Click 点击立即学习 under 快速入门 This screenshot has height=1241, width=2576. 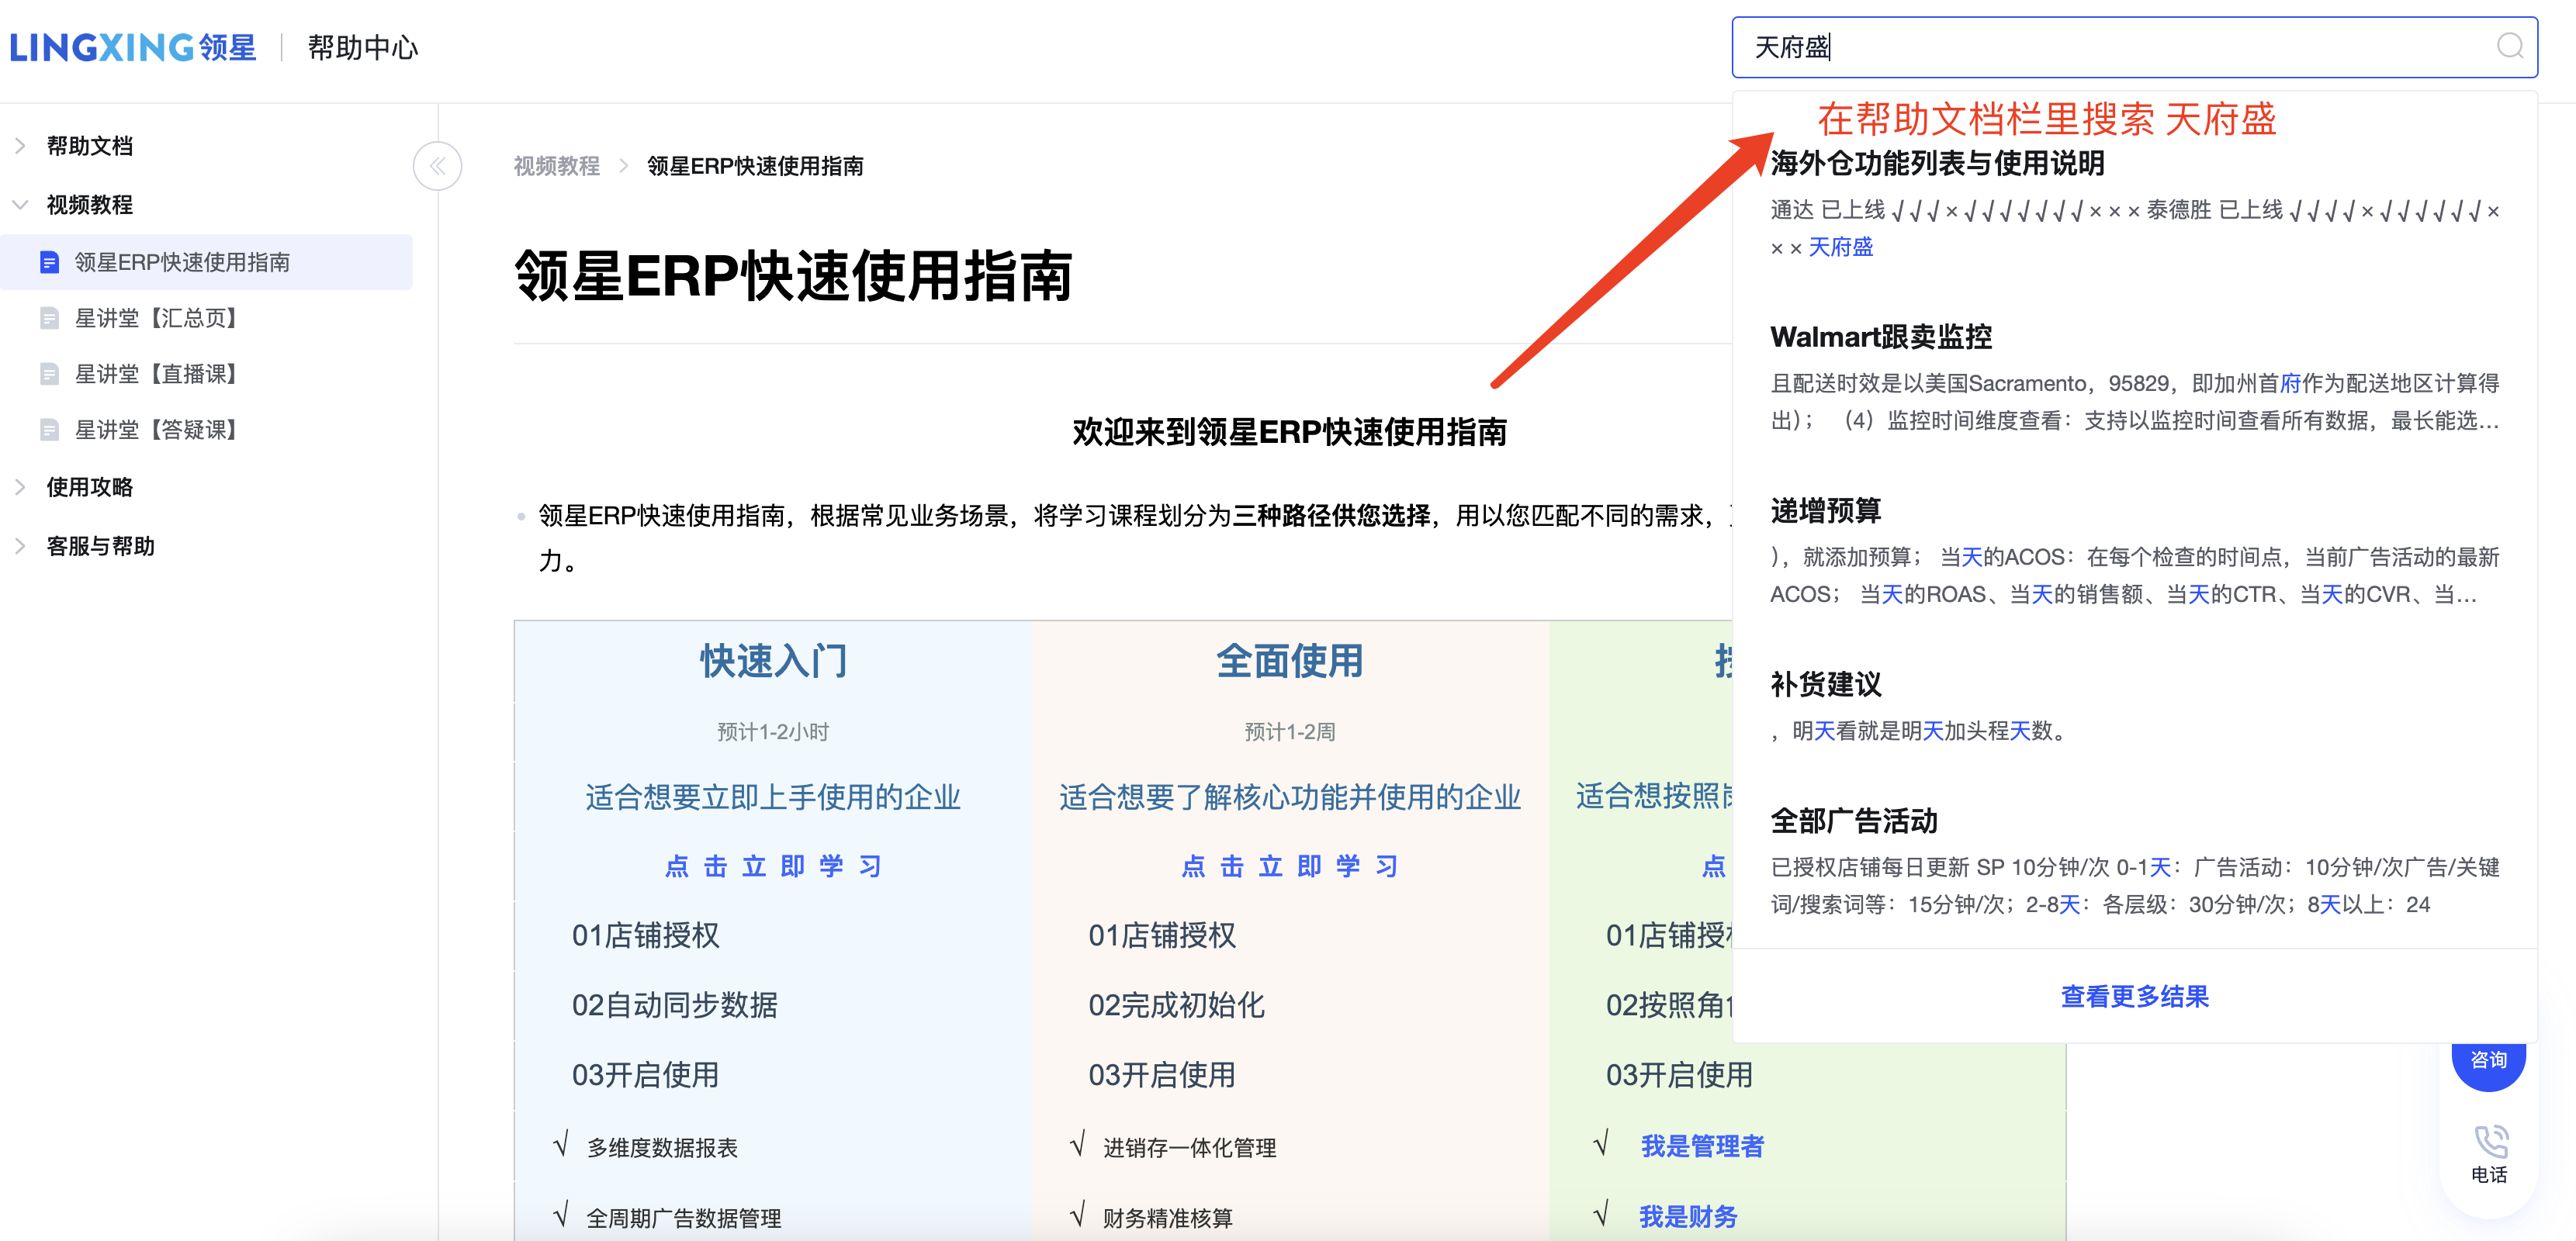point(772,865)
